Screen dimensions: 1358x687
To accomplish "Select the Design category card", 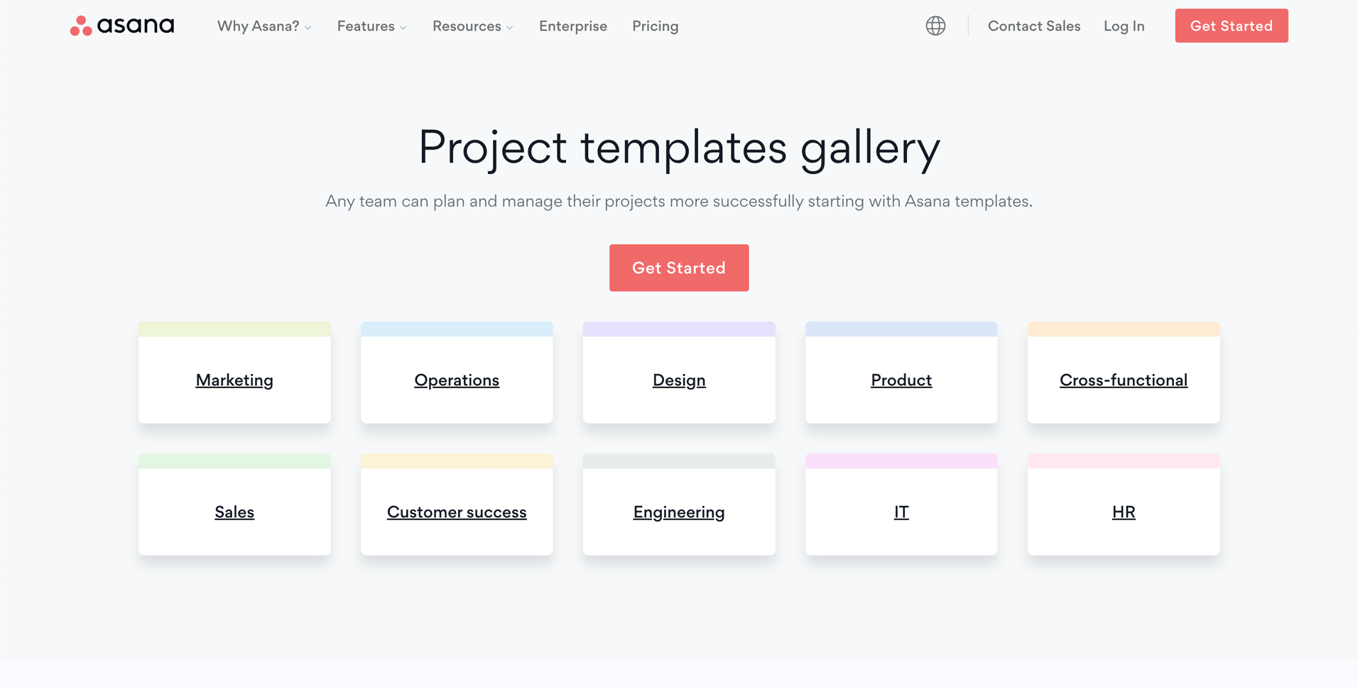I will (679, 373).
